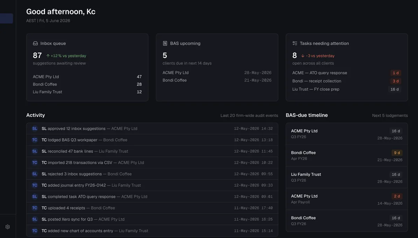Click activity text "posted Xero sync for Q3"
Image resolution: width=418 pixels, height=238 pixels.
pyautogui.click(x=70, y=219)
